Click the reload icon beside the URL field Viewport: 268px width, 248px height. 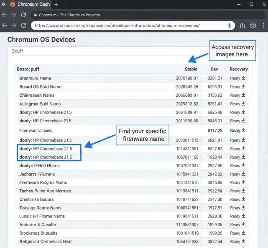tap(24, 26)
